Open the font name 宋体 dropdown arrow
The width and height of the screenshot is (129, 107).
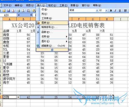click(x=97, y=11)
